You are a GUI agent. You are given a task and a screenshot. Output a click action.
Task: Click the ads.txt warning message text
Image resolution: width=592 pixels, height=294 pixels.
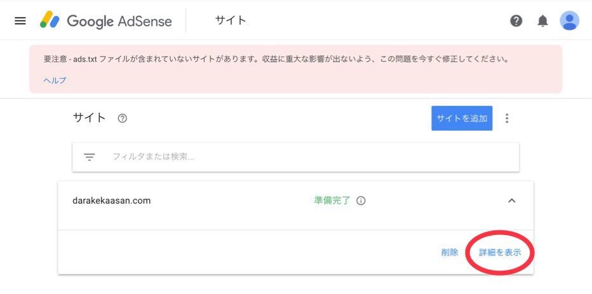click(276, 59)
